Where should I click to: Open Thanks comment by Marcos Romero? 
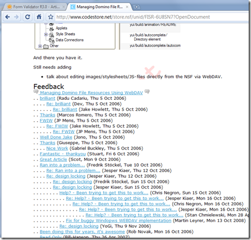coord(47,115)
